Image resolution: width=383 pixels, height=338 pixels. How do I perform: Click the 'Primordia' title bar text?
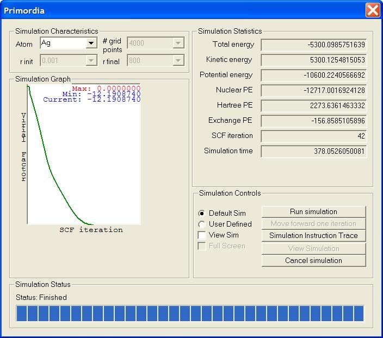click(24, 11)
